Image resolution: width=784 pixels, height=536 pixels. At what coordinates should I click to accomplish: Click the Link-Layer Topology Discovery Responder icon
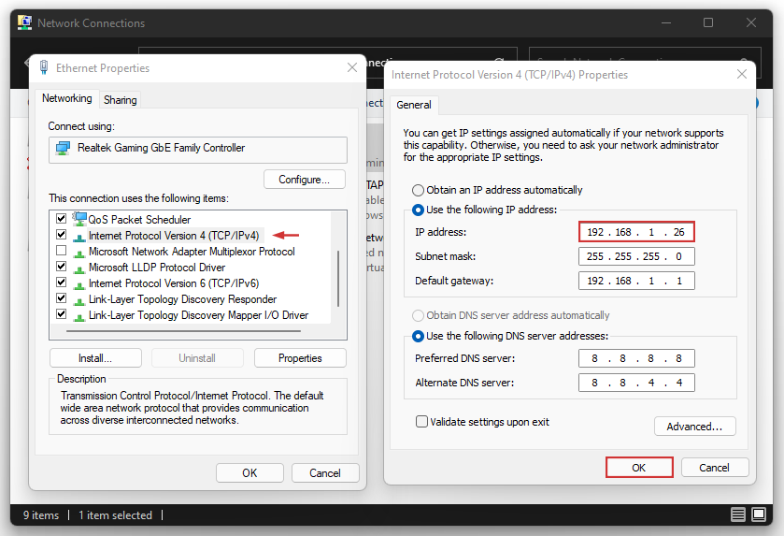click(79, 300)
